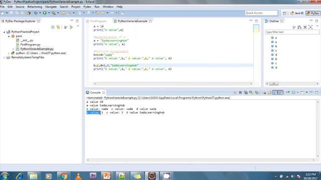Screen dimensions: 321x180
Task: Click the green magnifier icon in Console toolbar
Action: click(x=251, y=92)
